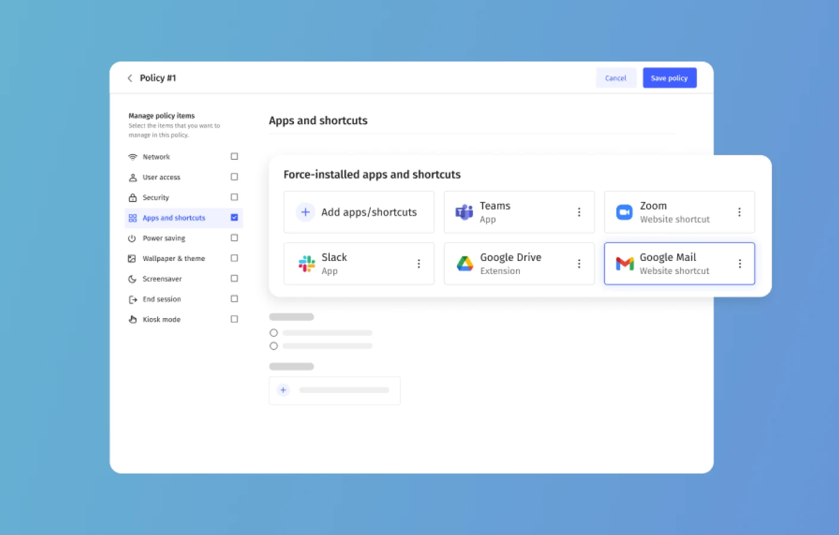Open the three-dot menu for Google Mail
Screen dimensions: 839x535
tap(740, 263)
